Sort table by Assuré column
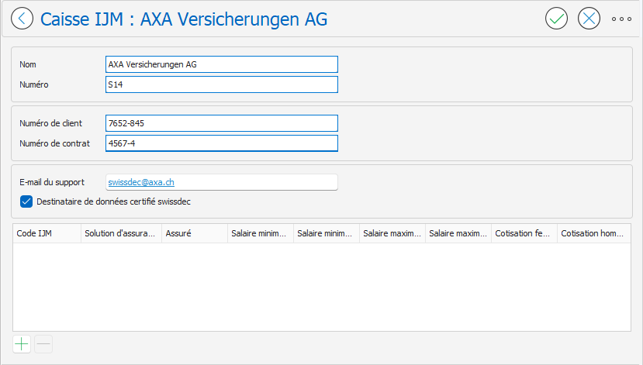 coord(194,232)
